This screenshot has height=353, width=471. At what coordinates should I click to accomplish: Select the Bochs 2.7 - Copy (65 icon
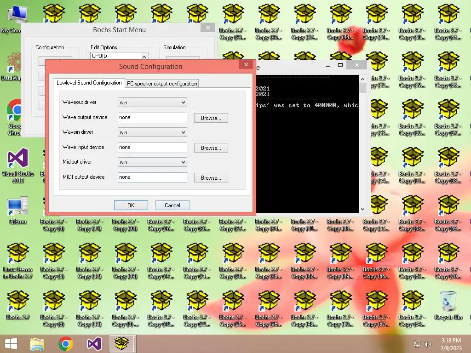coord(448,22)
